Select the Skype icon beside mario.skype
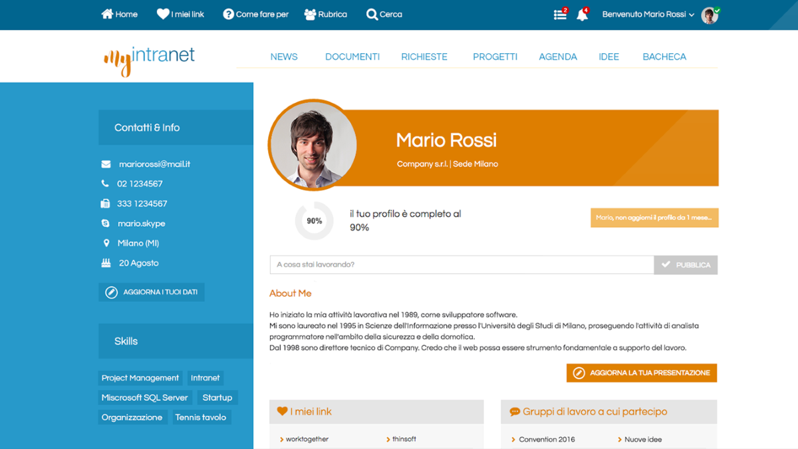 pos(104,223)
